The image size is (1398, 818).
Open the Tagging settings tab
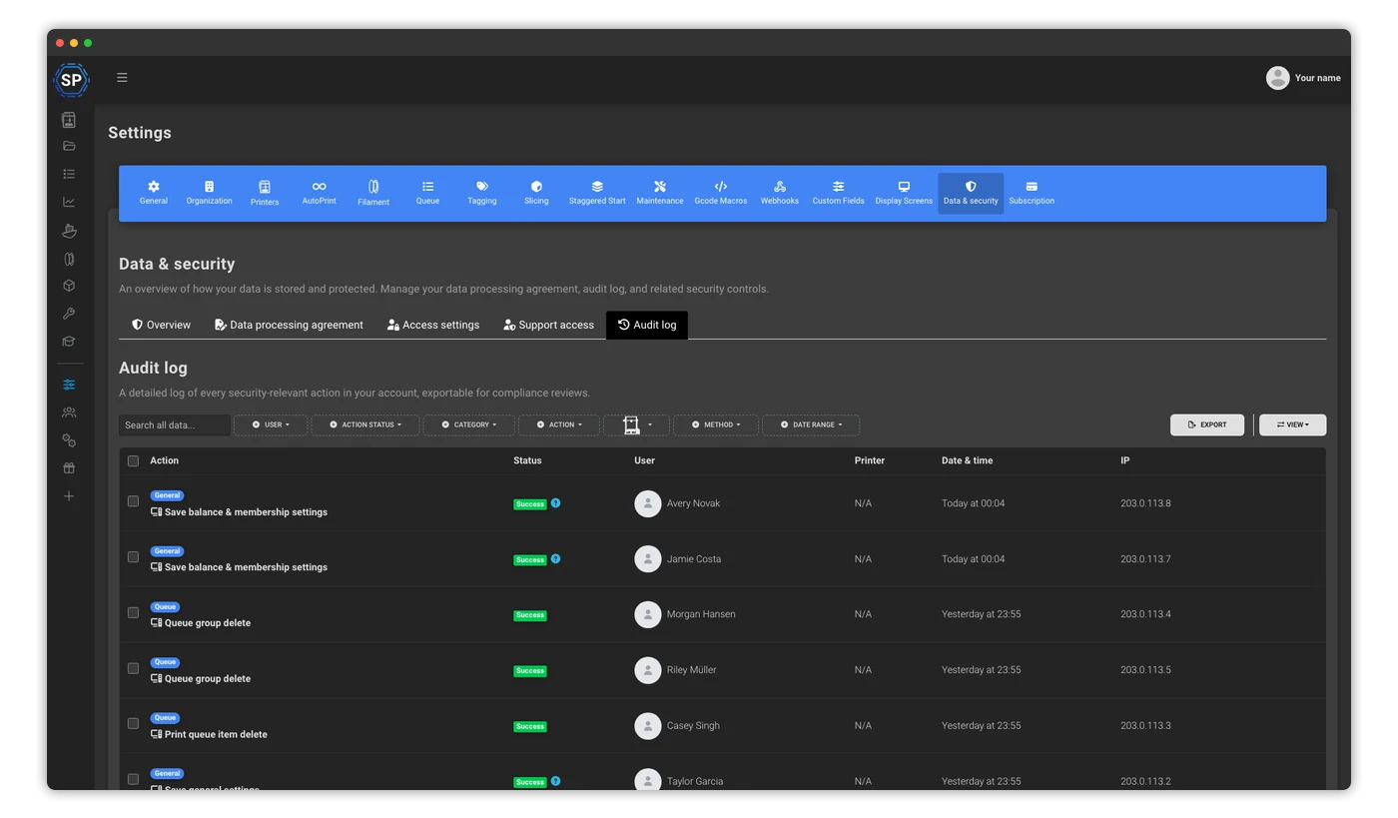click(482, 193)
